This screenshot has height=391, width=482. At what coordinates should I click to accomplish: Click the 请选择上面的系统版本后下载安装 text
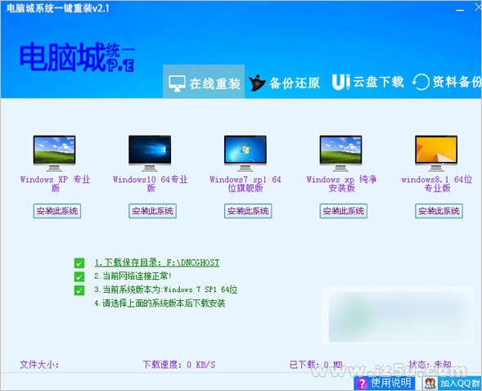(x=160, y=303)
